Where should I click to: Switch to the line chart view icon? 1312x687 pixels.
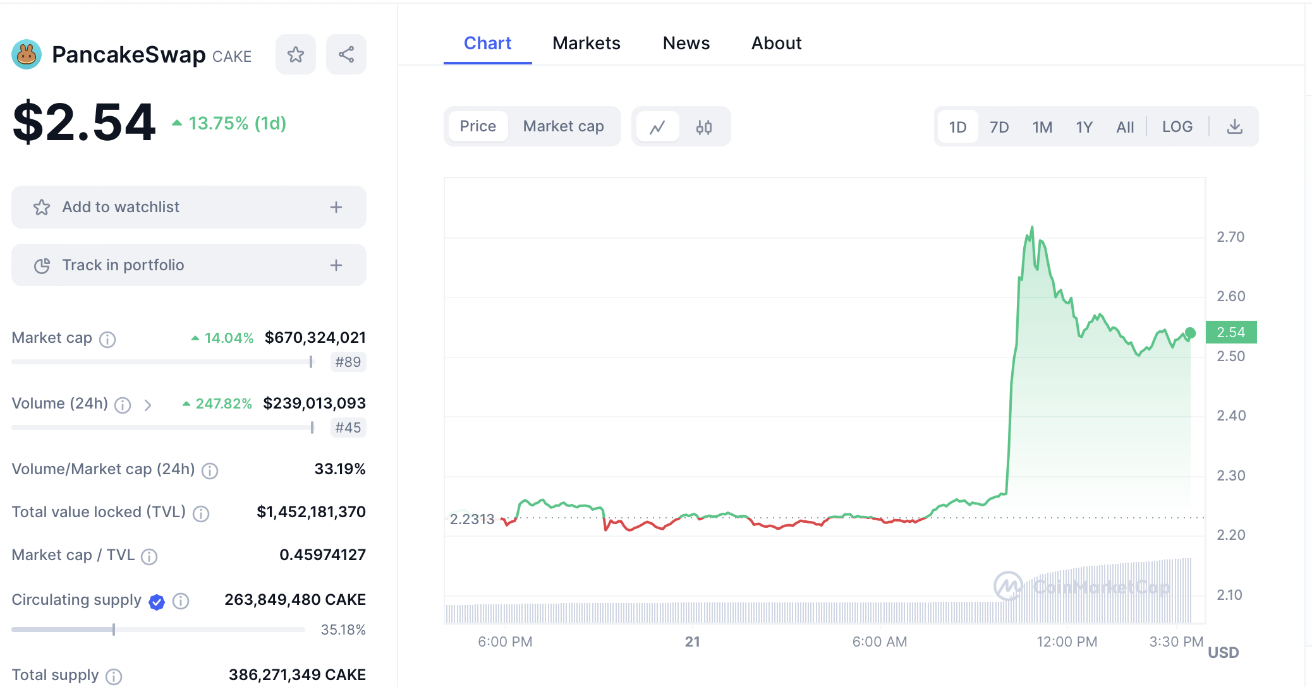(657, 127)
